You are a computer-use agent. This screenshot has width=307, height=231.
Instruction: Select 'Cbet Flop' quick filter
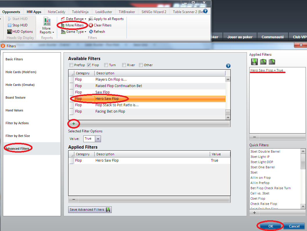258,198
